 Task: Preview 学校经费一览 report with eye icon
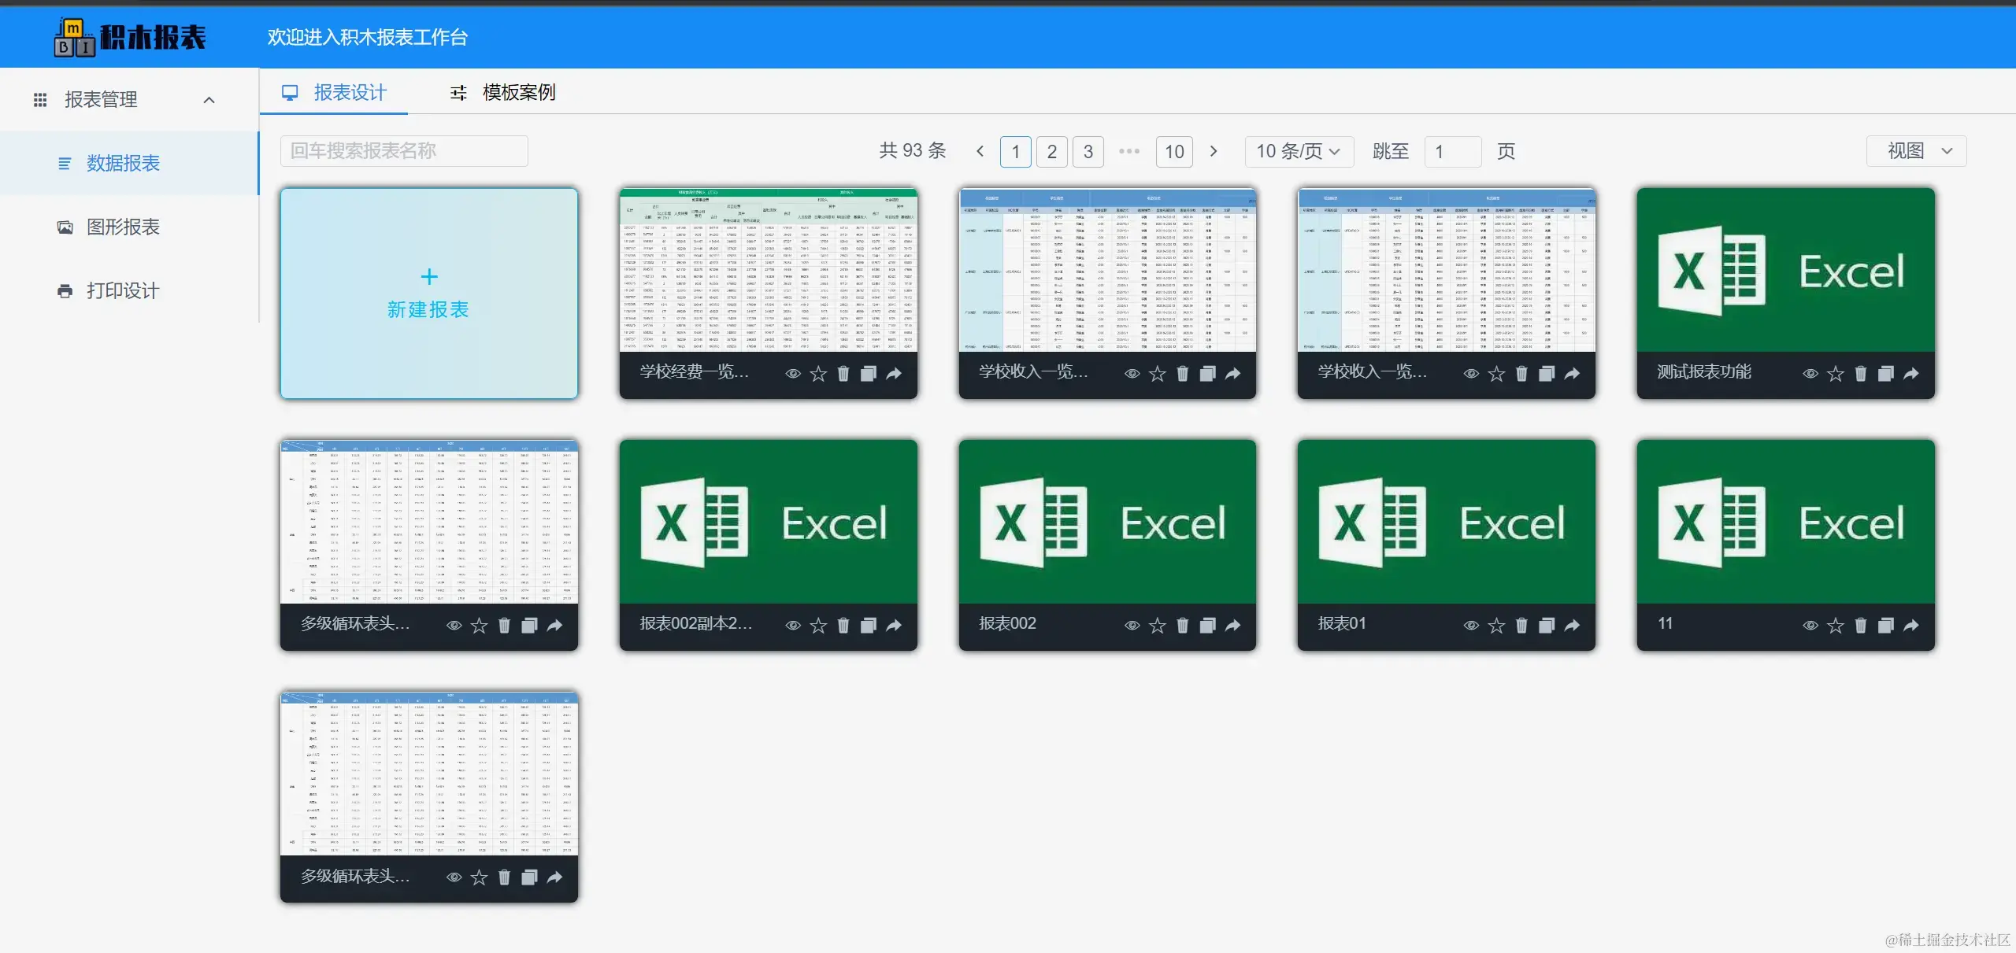(x=793, y=374)
